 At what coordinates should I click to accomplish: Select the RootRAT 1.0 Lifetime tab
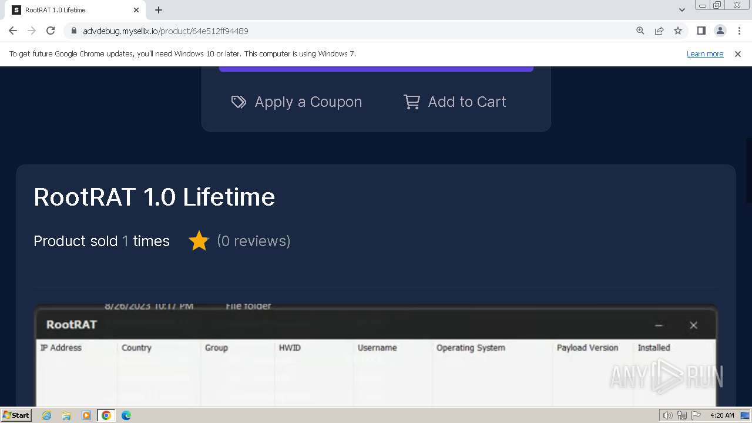pos(75,10)
